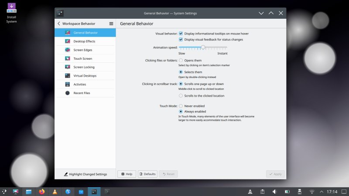Open the sidebar hamburger menu
This screenshot has height=196, width=349.
click(111, 24)
